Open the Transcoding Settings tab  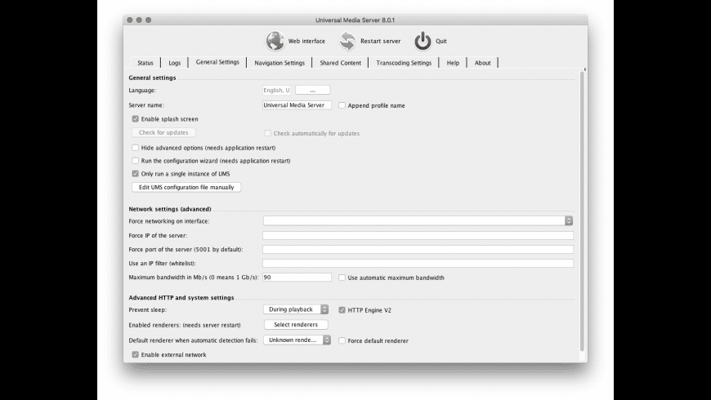tap(404, 63)
